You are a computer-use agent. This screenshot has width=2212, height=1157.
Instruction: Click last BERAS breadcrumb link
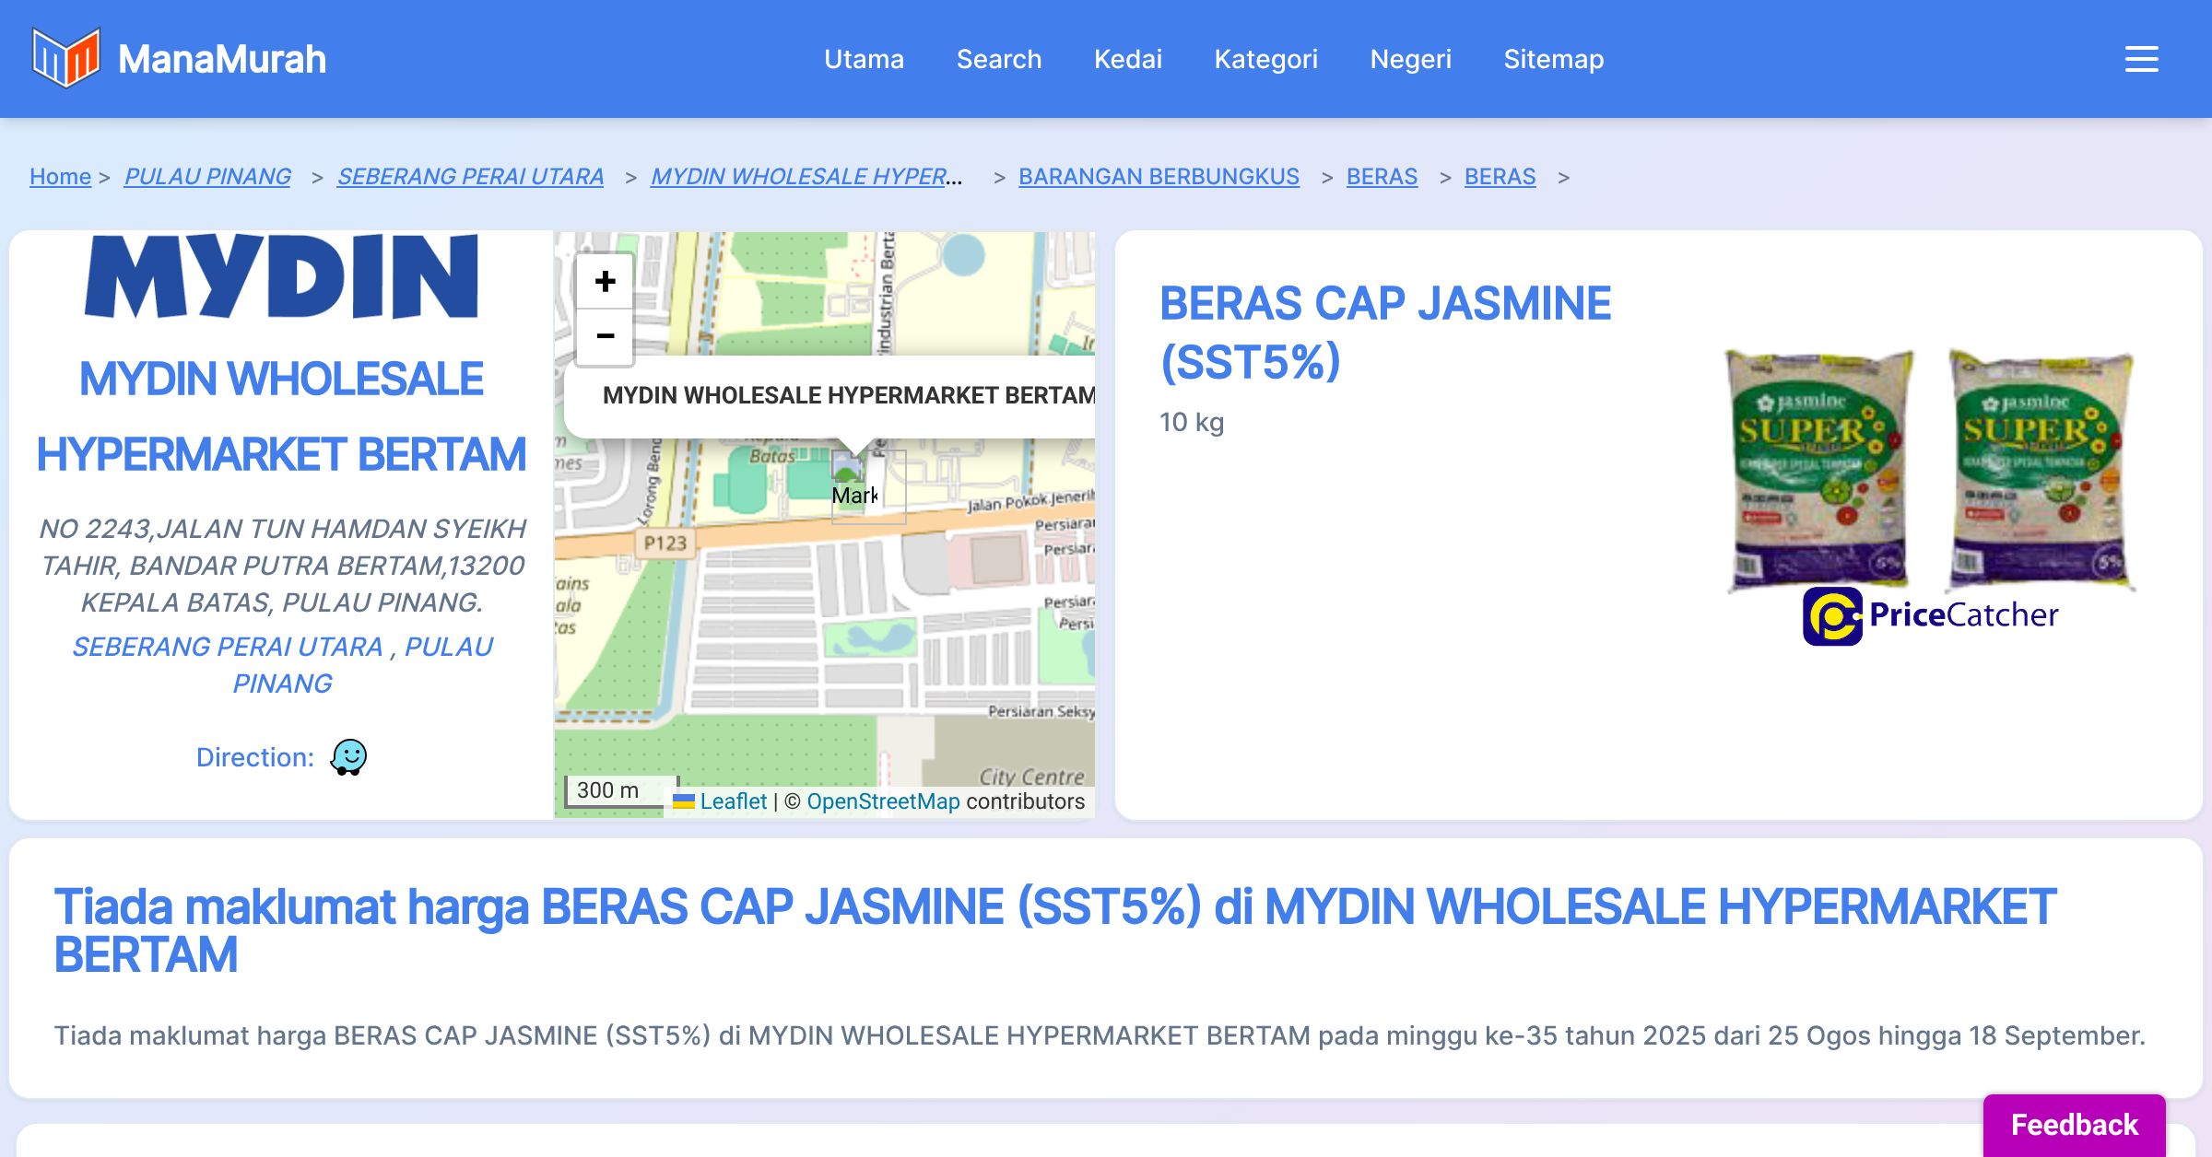coord(1500,176)
